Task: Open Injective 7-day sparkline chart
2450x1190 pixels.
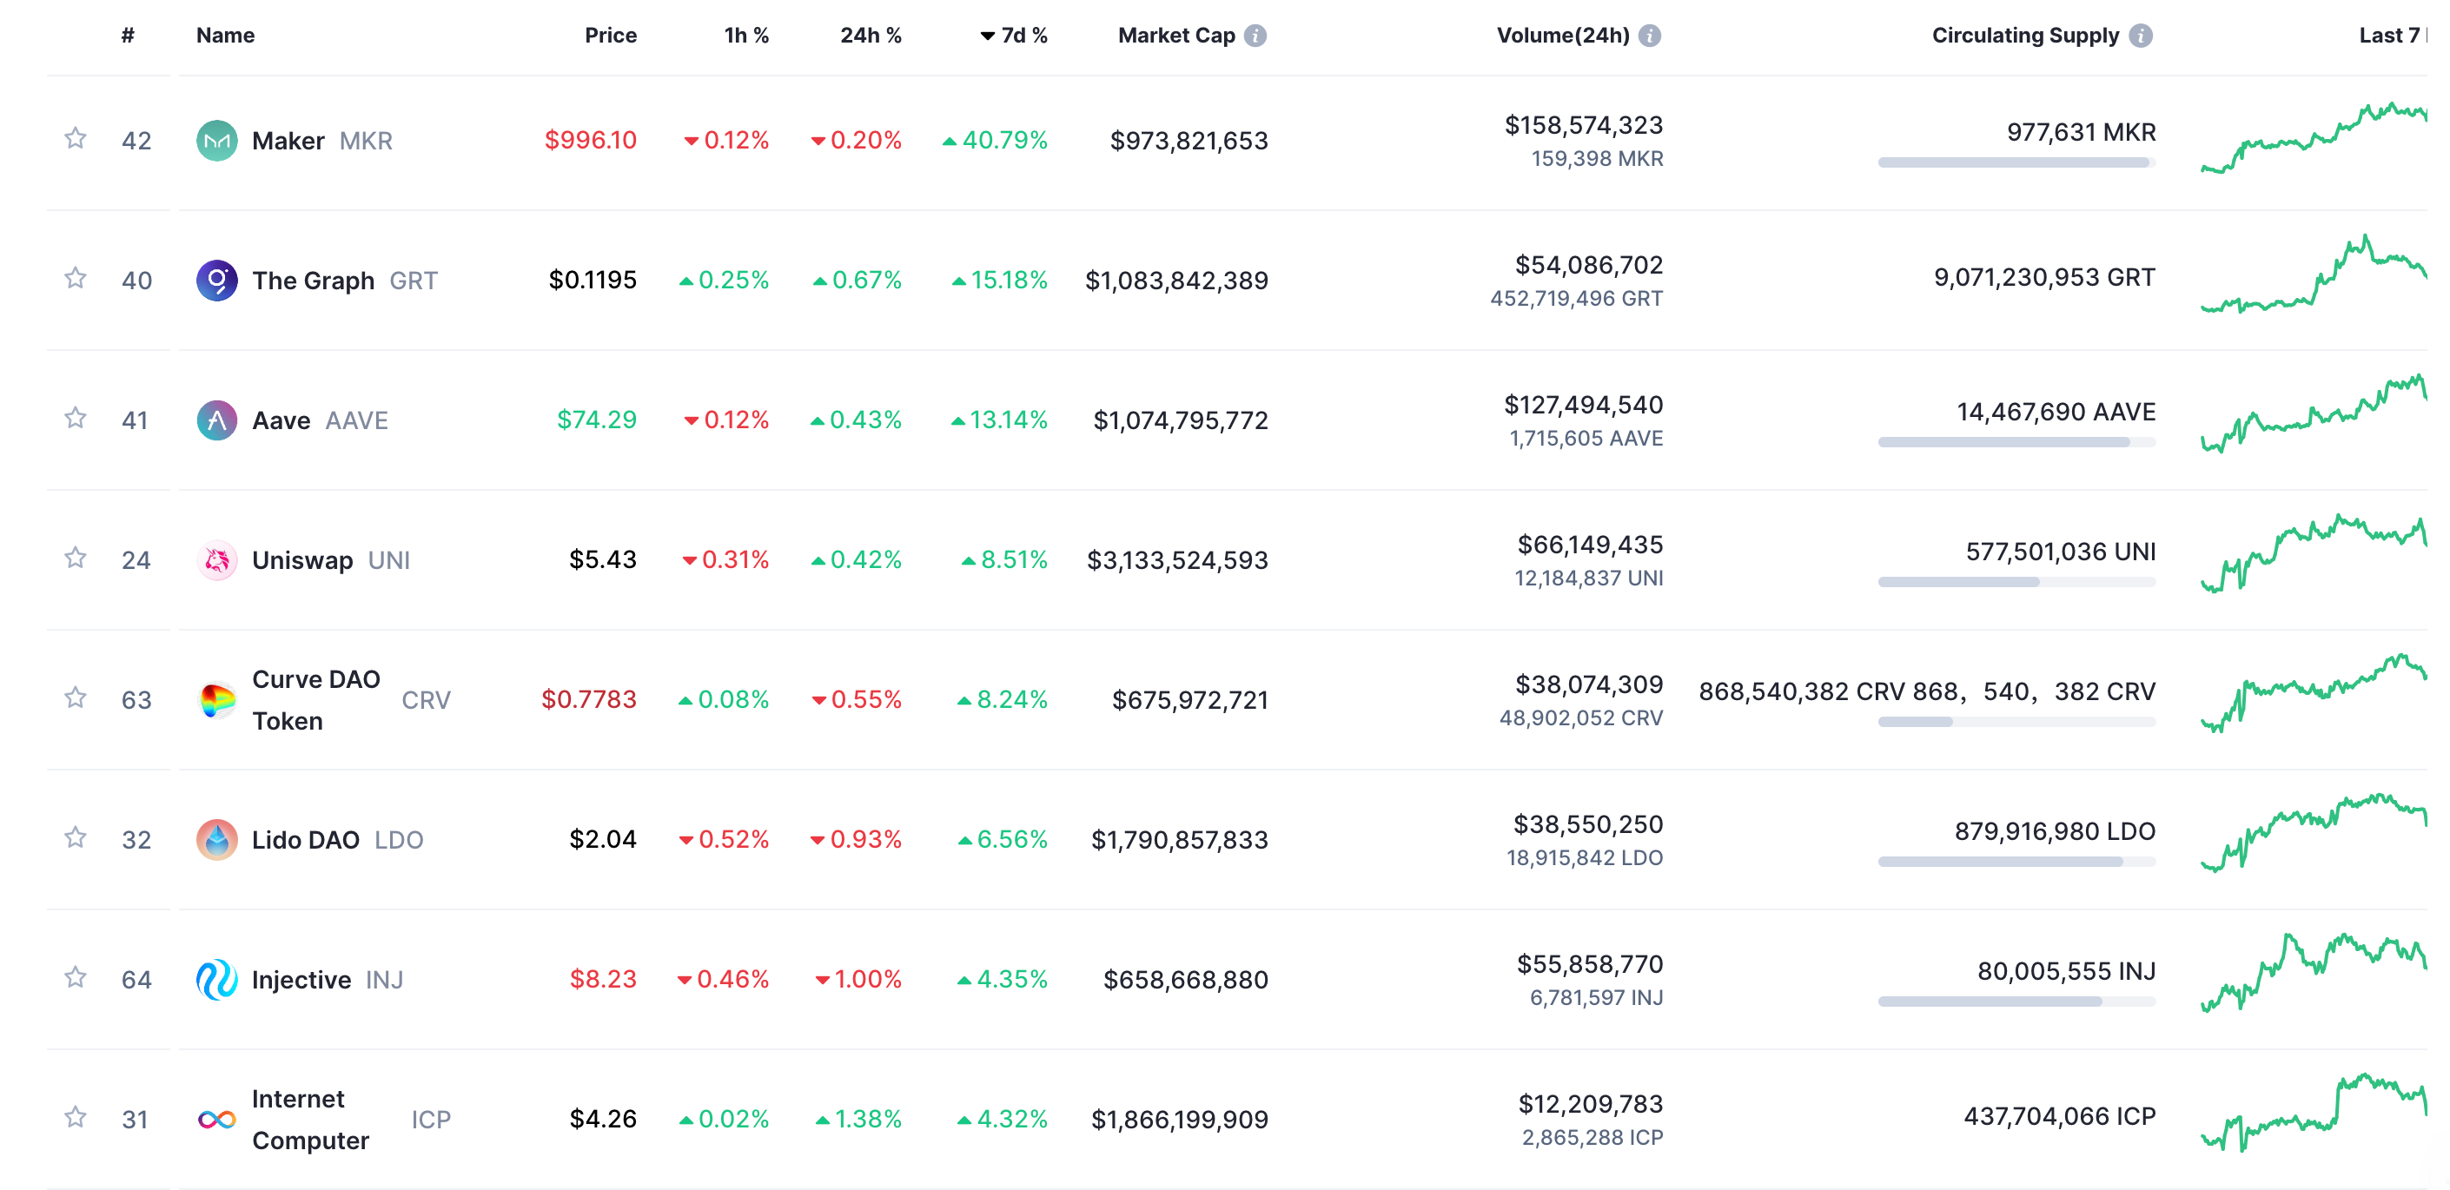Action: [2313, 973]
